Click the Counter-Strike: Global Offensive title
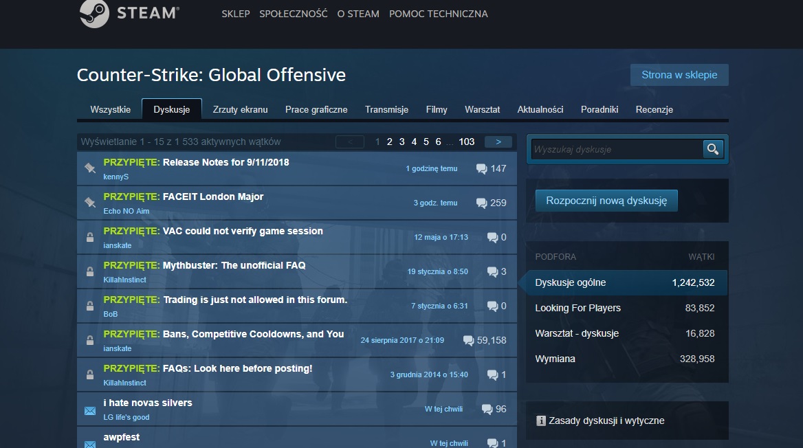The height and width of the screenshot is (448, 803). click(x=211, y=76)
